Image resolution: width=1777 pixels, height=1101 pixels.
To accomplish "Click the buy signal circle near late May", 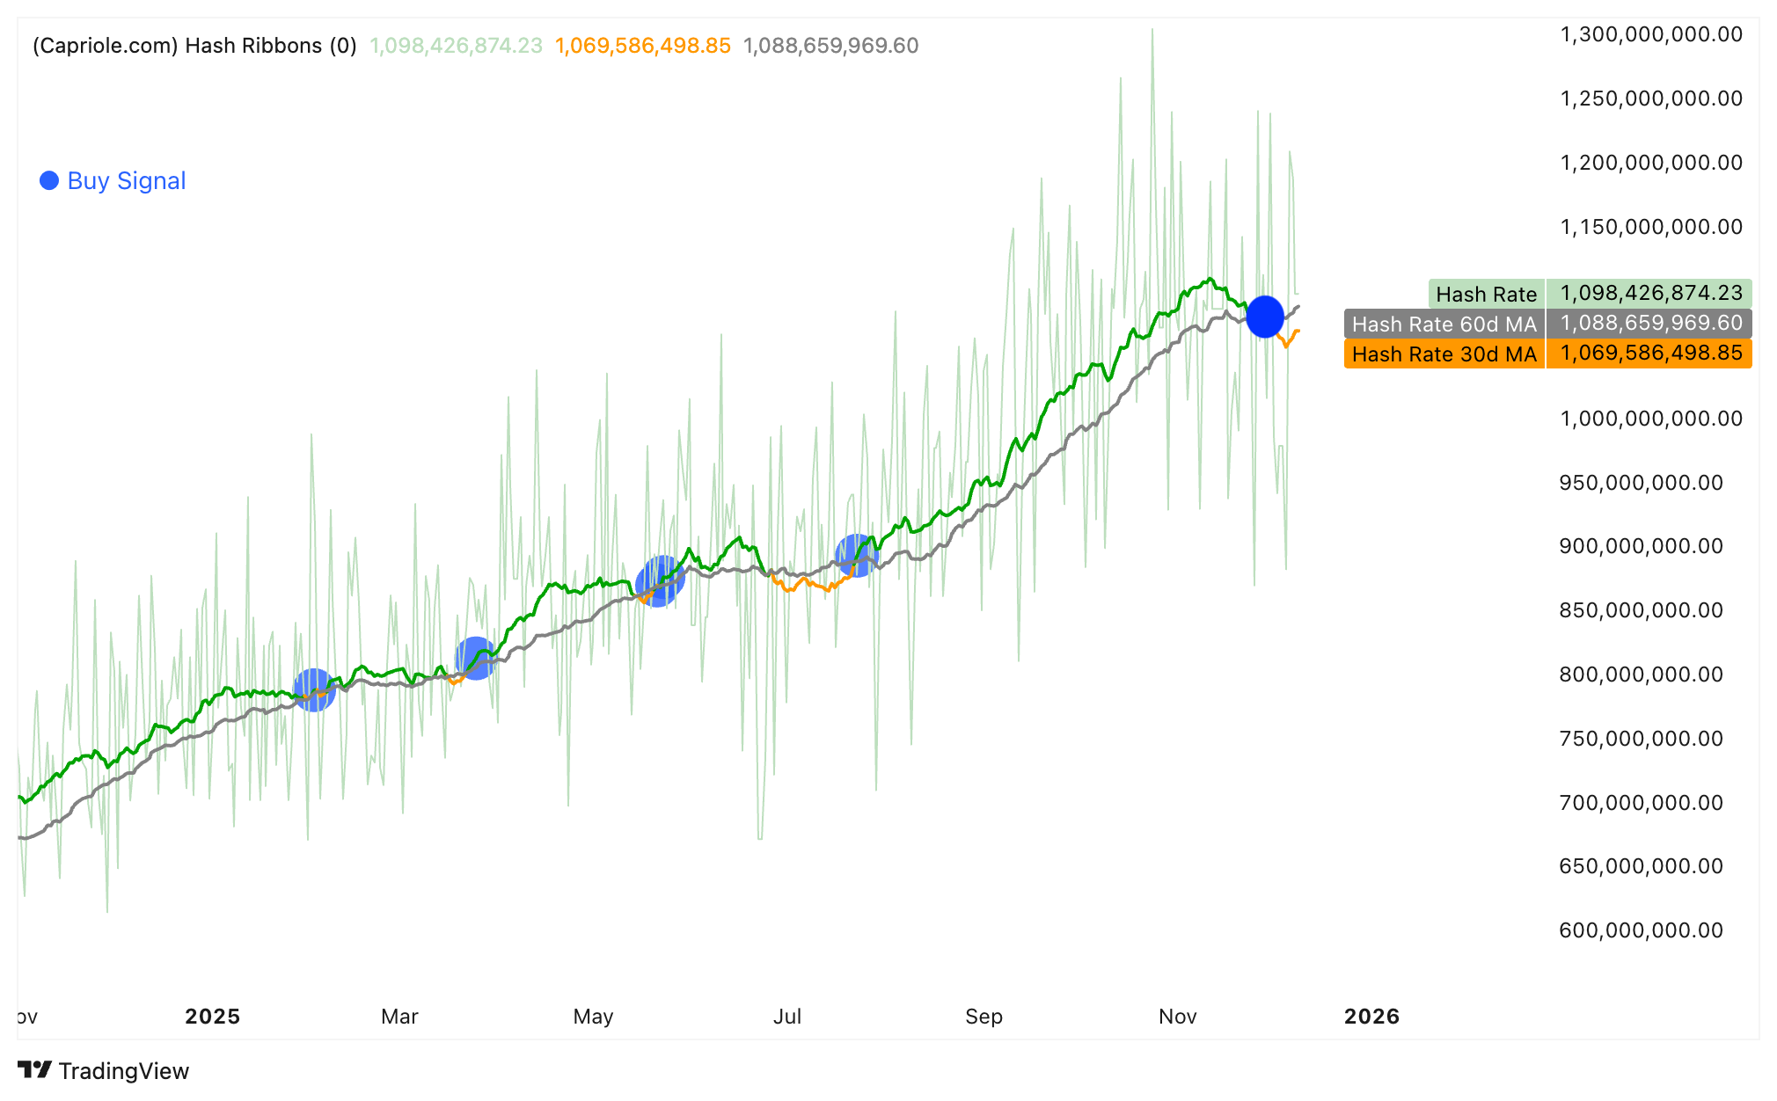I will [660, 580].
